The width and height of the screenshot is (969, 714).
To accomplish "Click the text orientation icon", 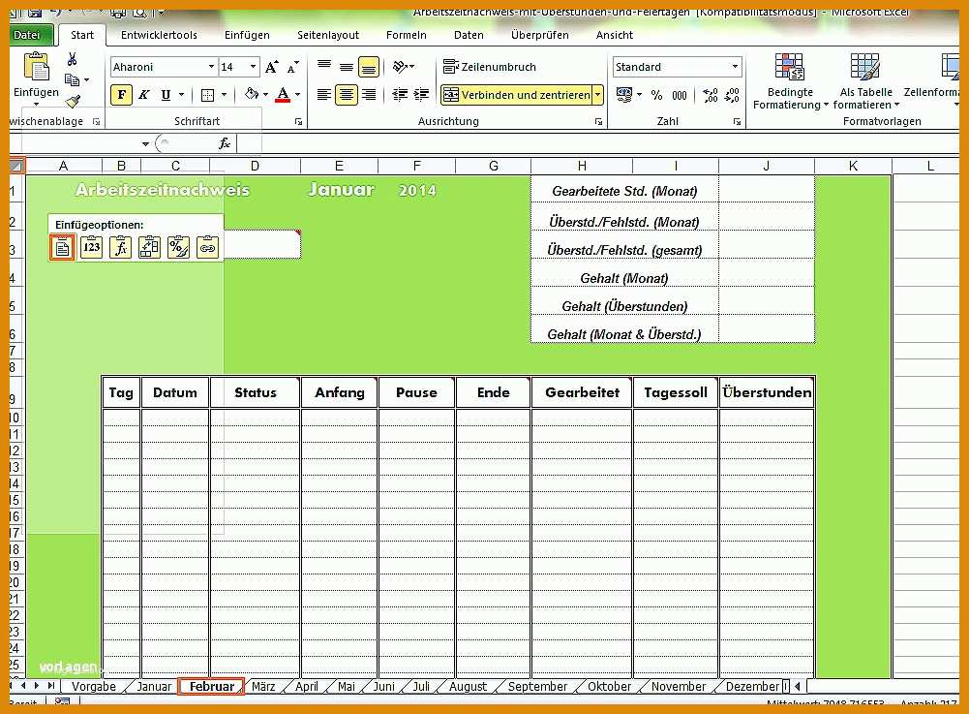I will [x=402, y=66].
